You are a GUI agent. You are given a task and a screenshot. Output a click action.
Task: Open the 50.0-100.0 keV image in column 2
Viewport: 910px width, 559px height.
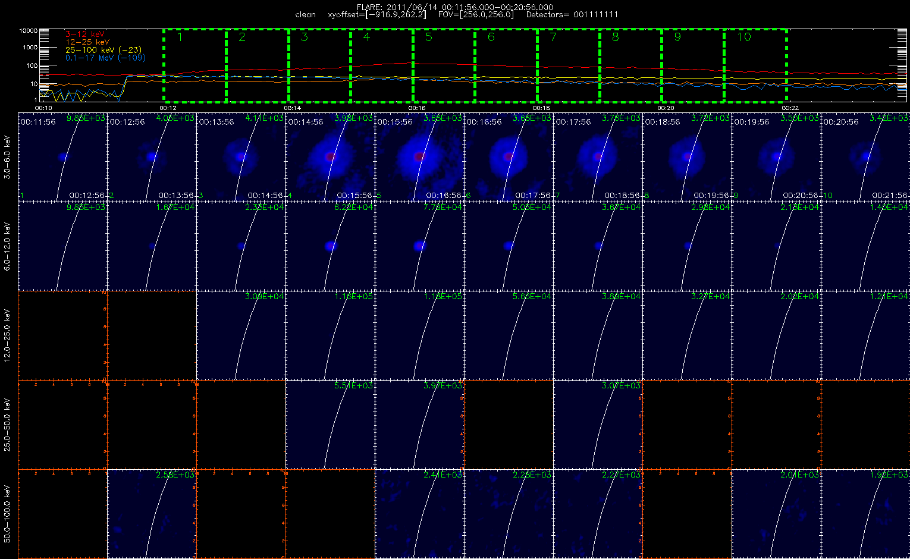click(152, 513)
